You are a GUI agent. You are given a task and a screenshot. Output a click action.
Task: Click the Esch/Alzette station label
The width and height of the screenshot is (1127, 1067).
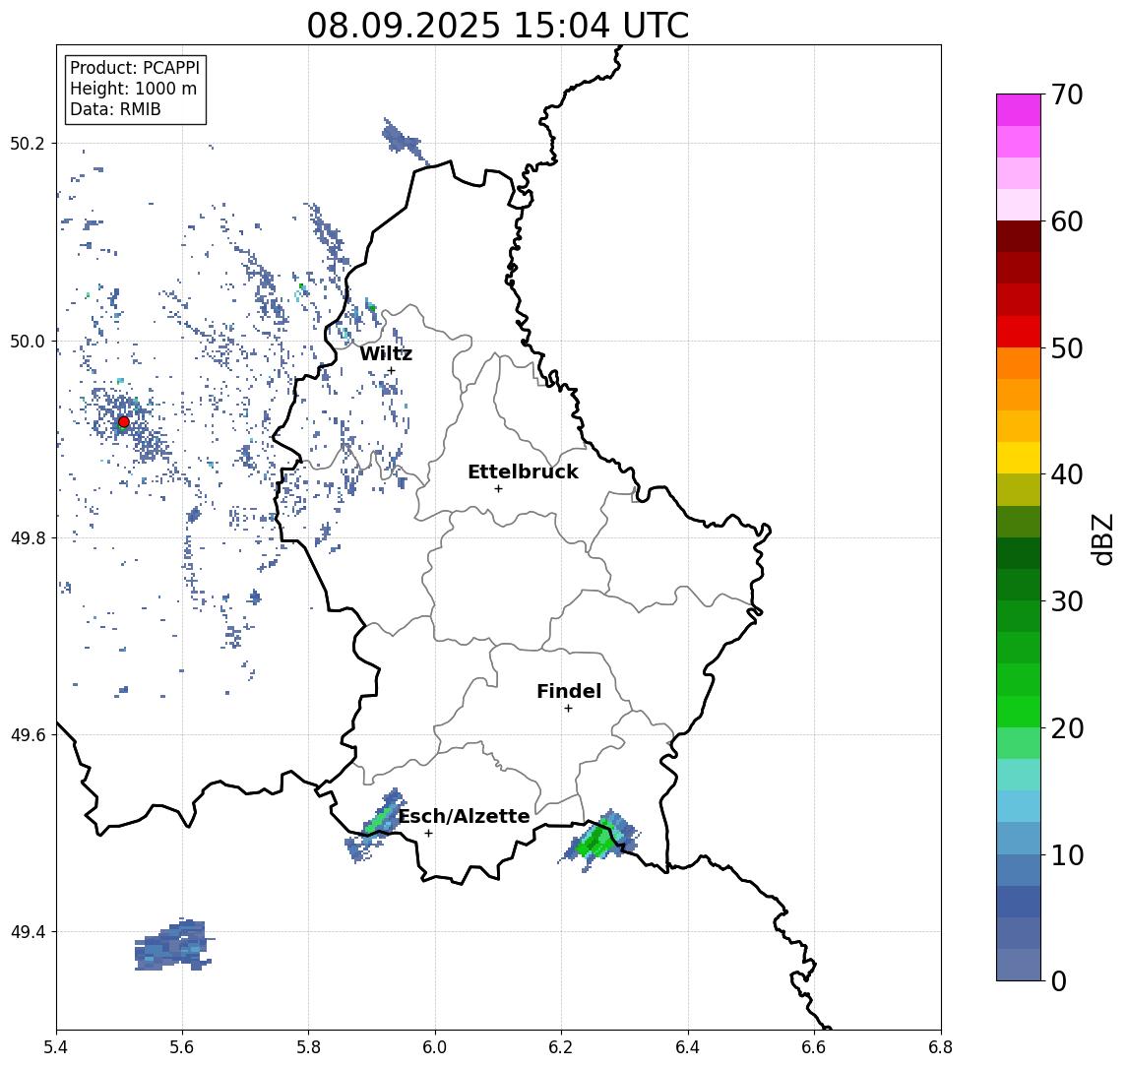[464, 816]
